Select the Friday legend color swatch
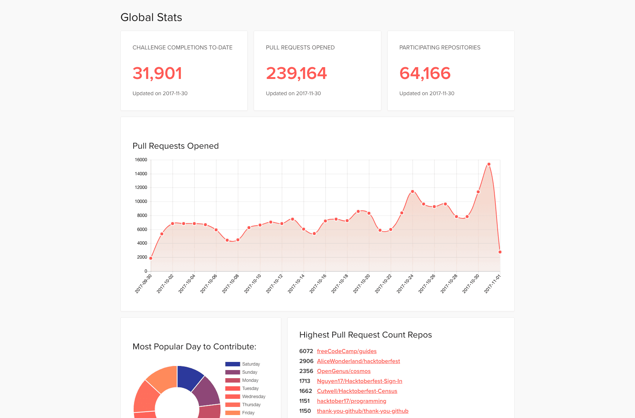Screen dimensions: 635x418 (x=232, y=413)
